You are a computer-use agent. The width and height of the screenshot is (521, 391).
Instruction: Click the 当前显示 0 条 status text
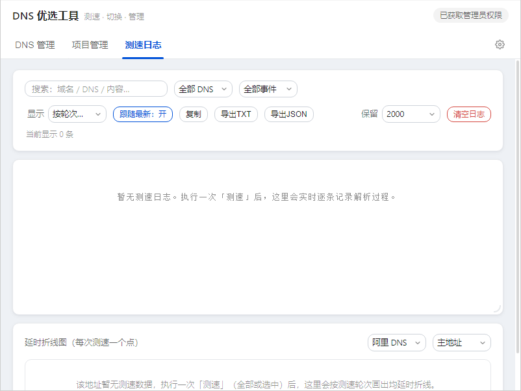click(50, 134)
